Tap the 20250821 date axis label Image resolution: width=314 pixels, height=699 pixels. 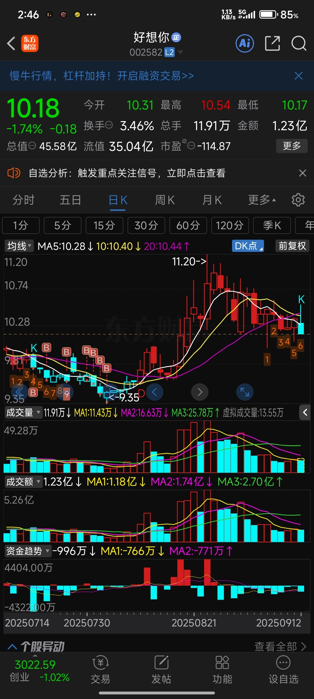tap(194, 623)
